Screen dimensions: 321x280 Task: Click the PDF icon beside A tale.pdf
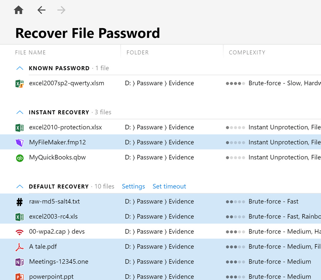pos(20,247)
